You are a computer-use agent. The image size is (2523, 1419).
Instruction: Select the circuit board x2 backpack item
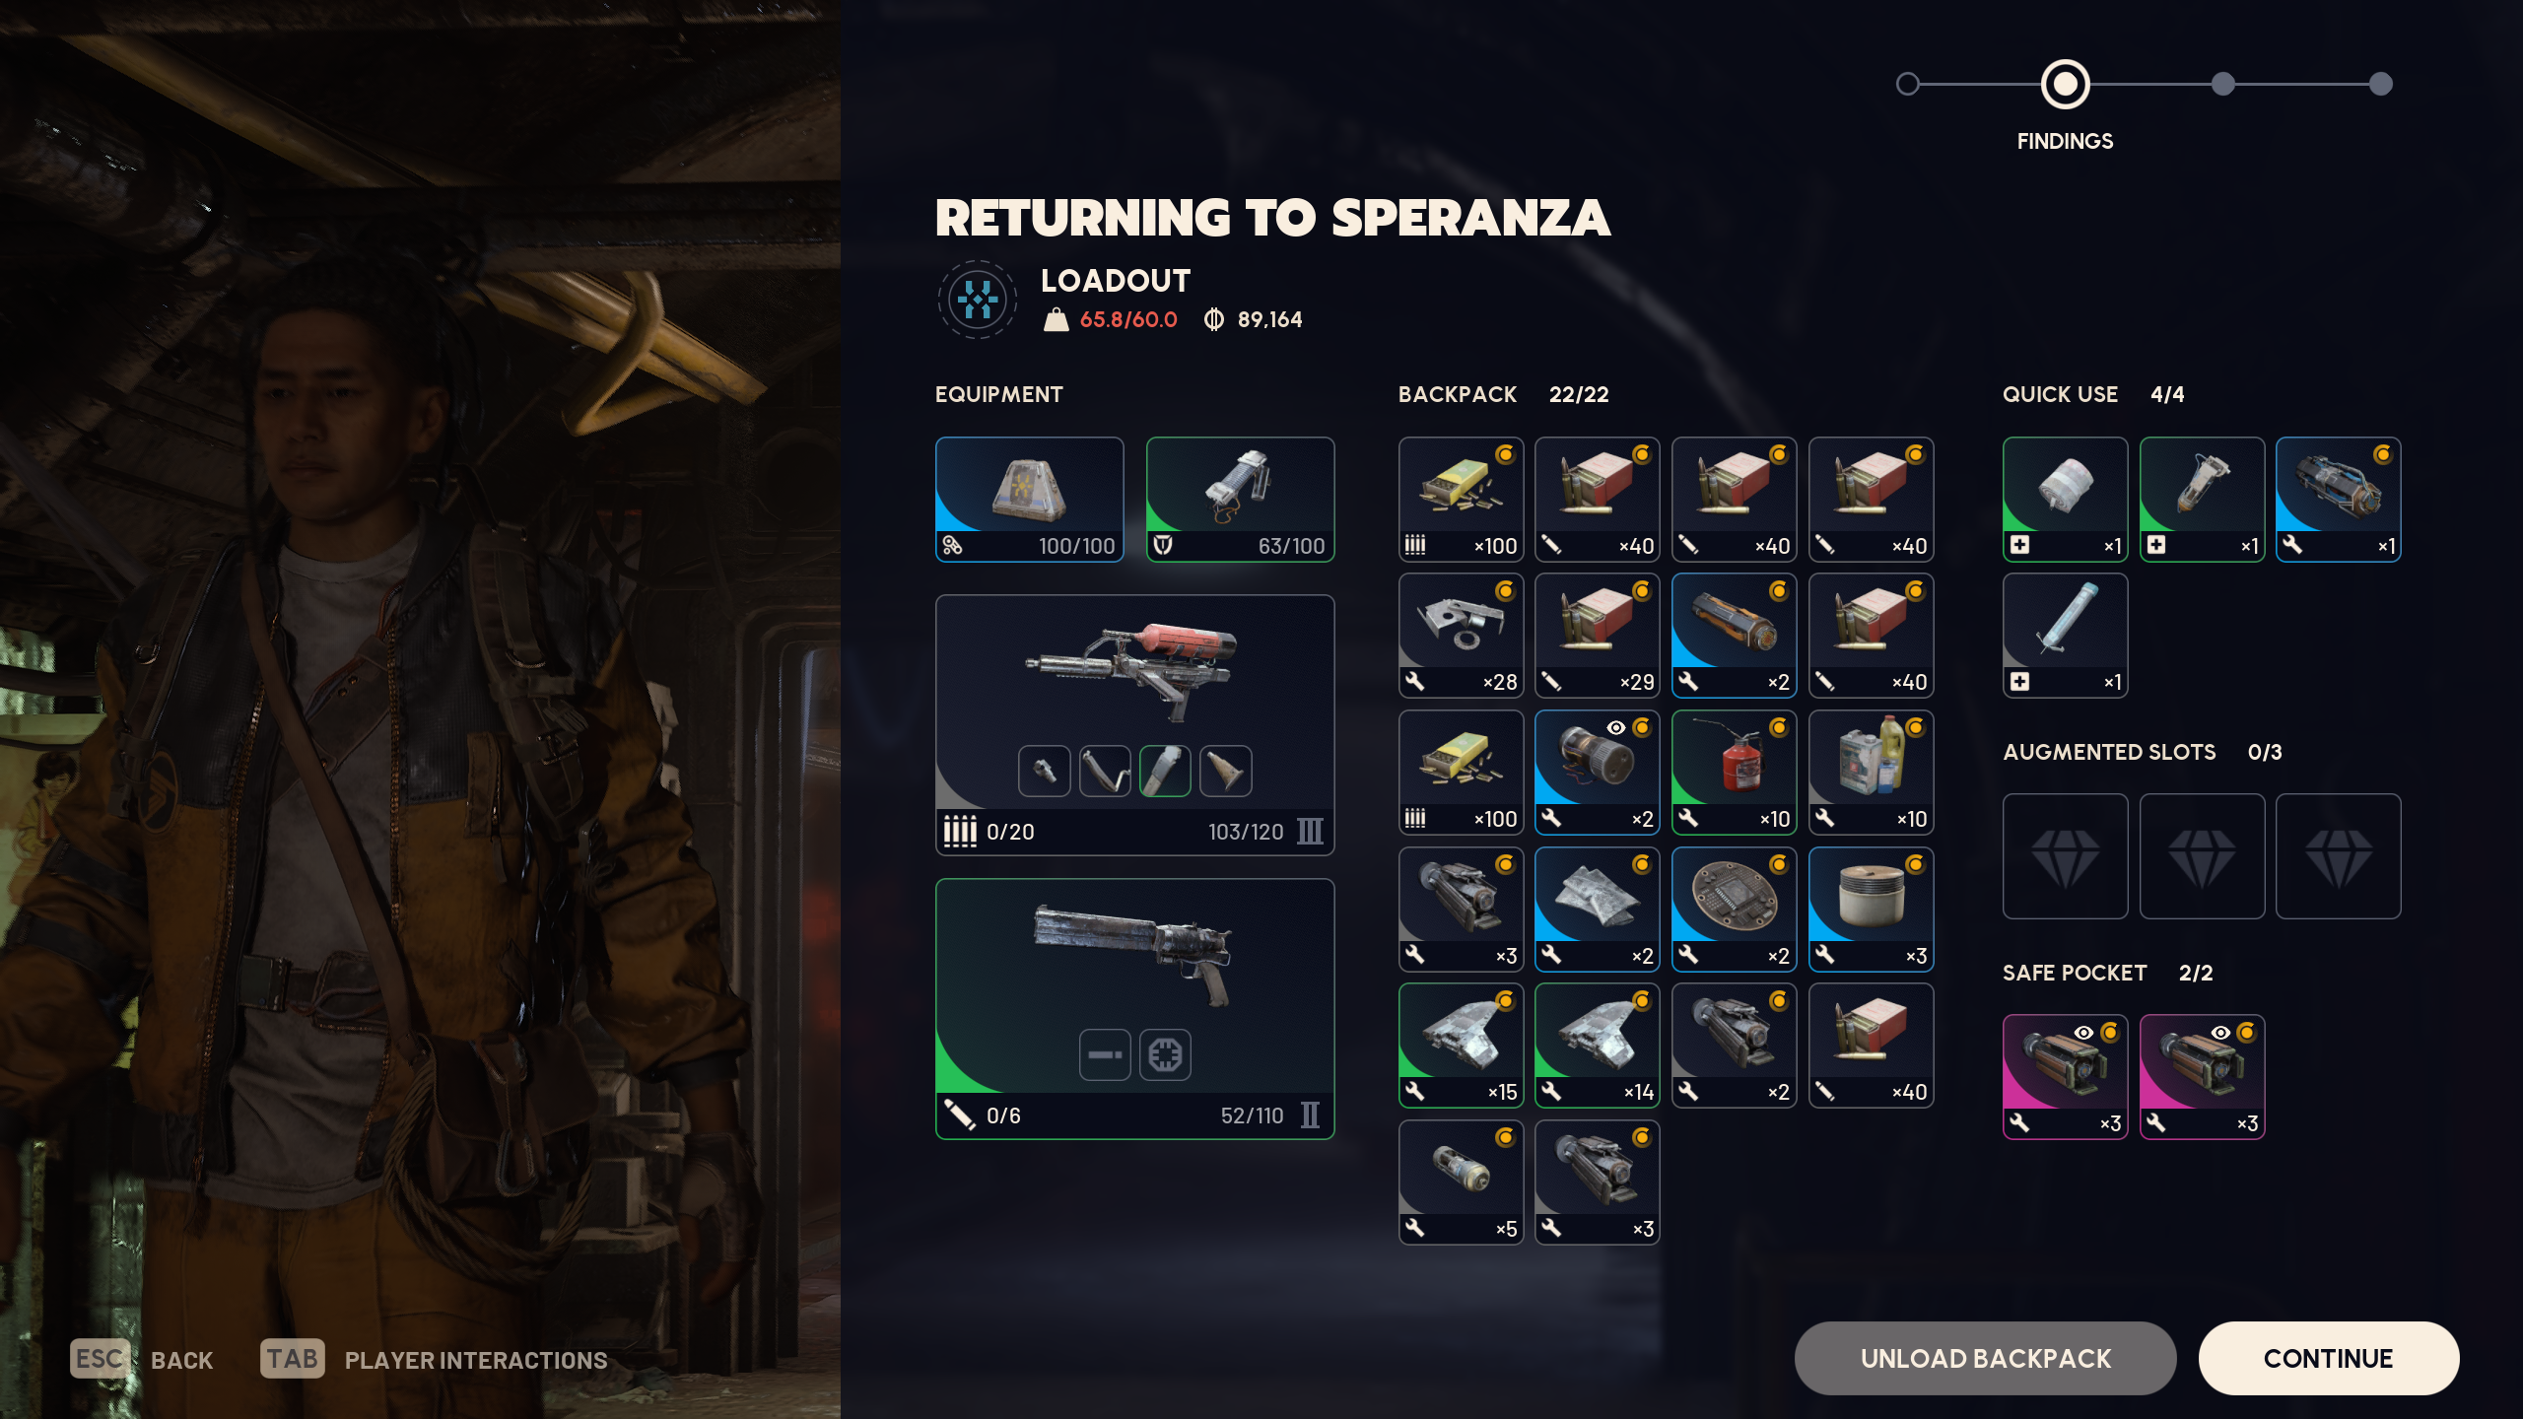[x=1734, y=910]
